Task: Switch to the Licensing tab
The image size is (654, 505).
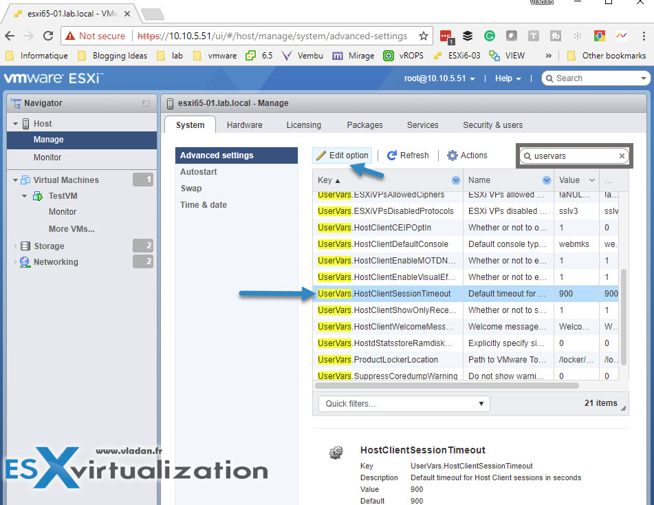Action: [304, 125]
